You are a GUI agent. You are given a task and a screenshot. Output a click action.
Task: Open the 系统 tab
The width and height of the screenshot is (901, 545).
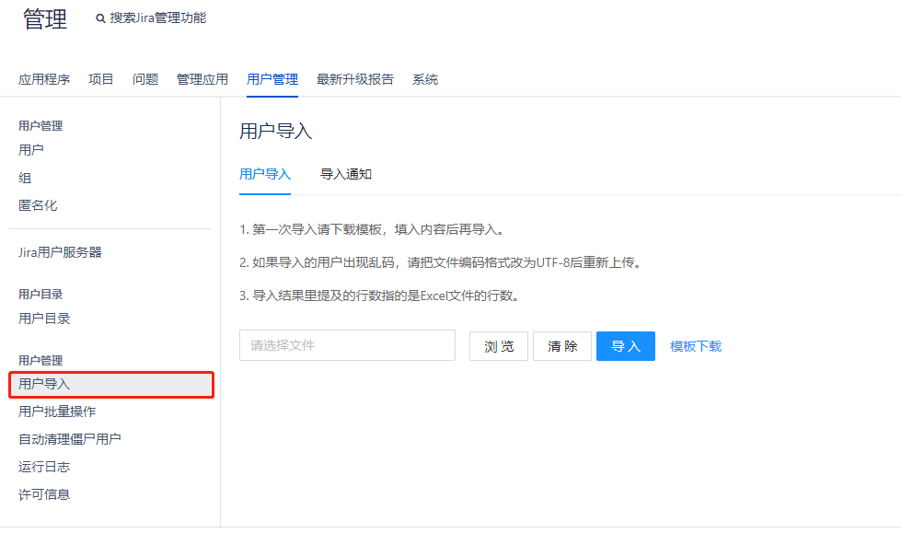click(425, 79)
